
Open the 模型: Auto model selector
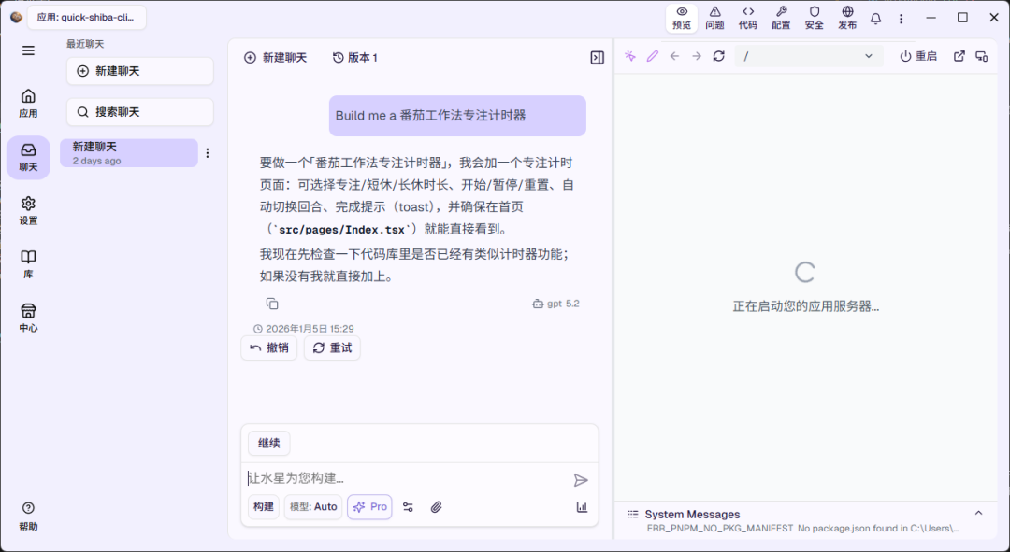(x=312, y=506)
